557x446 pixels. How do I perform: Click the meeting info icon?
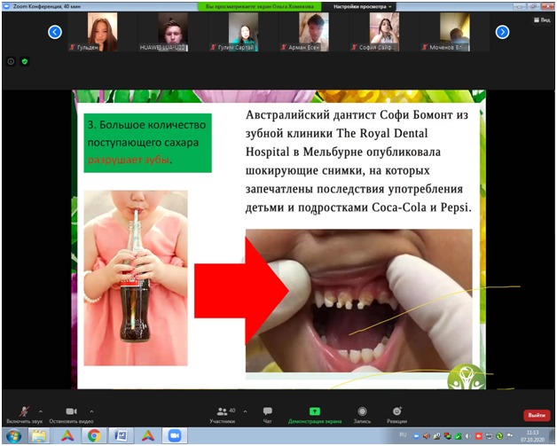(12, 61)
